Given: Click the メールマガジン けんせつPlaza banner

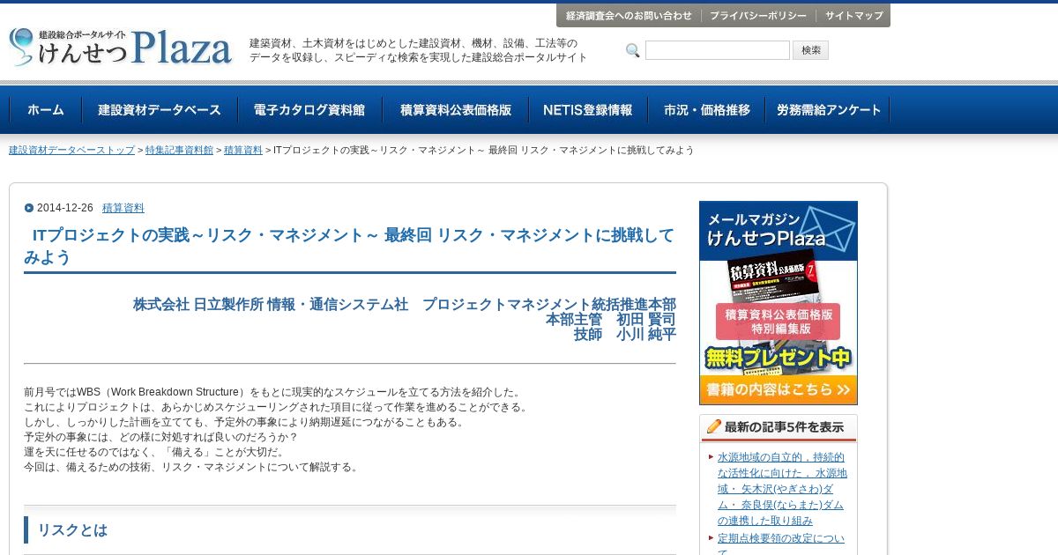Looking at the screenshot, I should 778,303.
